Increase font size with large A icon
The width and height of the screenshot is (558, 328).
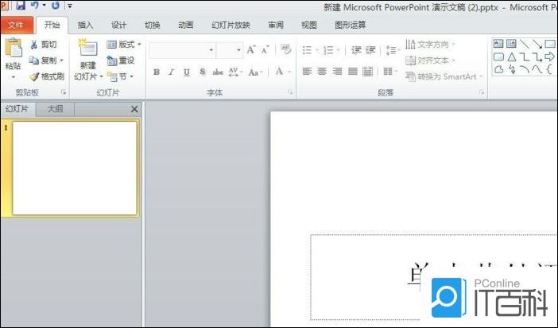(251, 49)
